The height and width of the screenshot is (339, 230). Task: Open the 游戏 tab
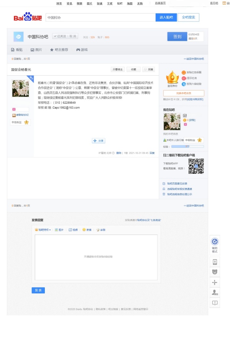(x=82, y=50)
